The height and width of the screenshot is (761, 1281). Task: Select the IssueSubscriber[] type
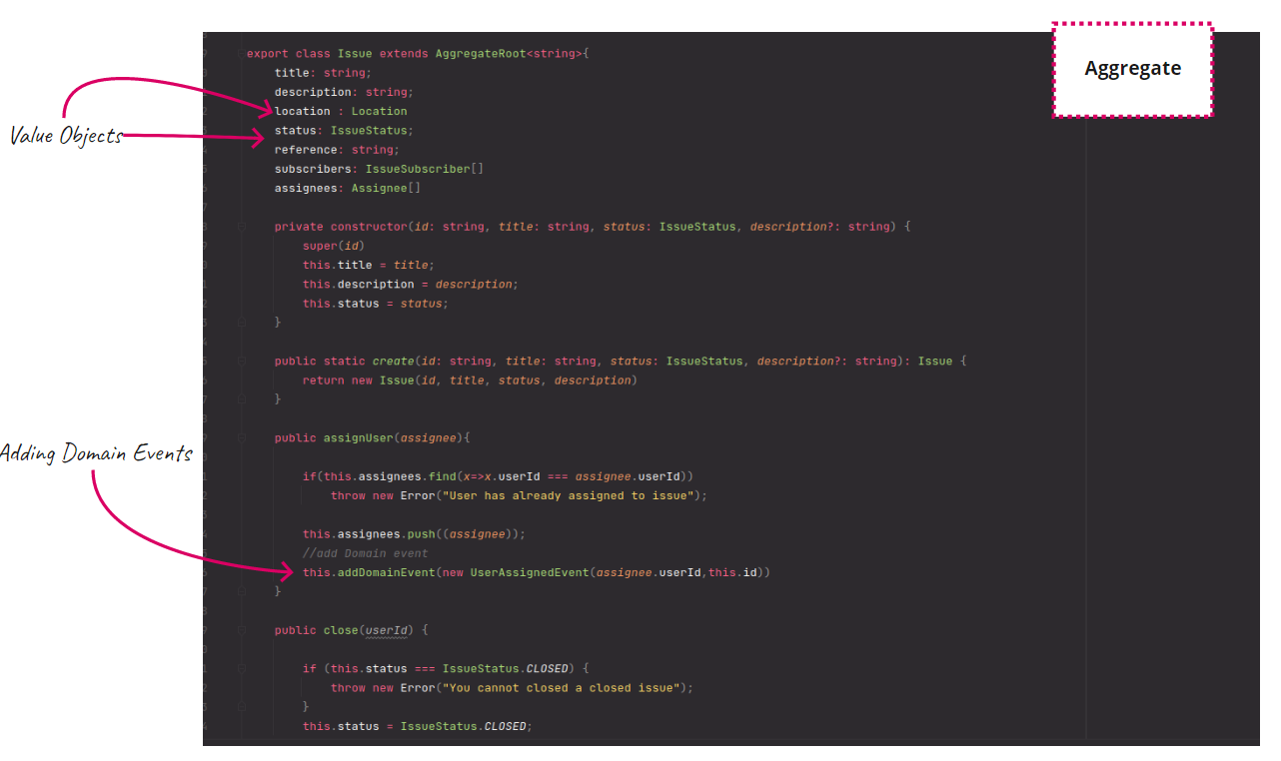tap(424, 169)
